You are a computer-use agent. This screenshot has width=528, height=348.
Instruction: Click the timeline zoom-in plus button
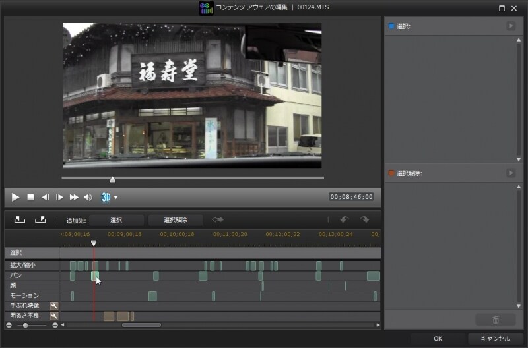[55, 325]
